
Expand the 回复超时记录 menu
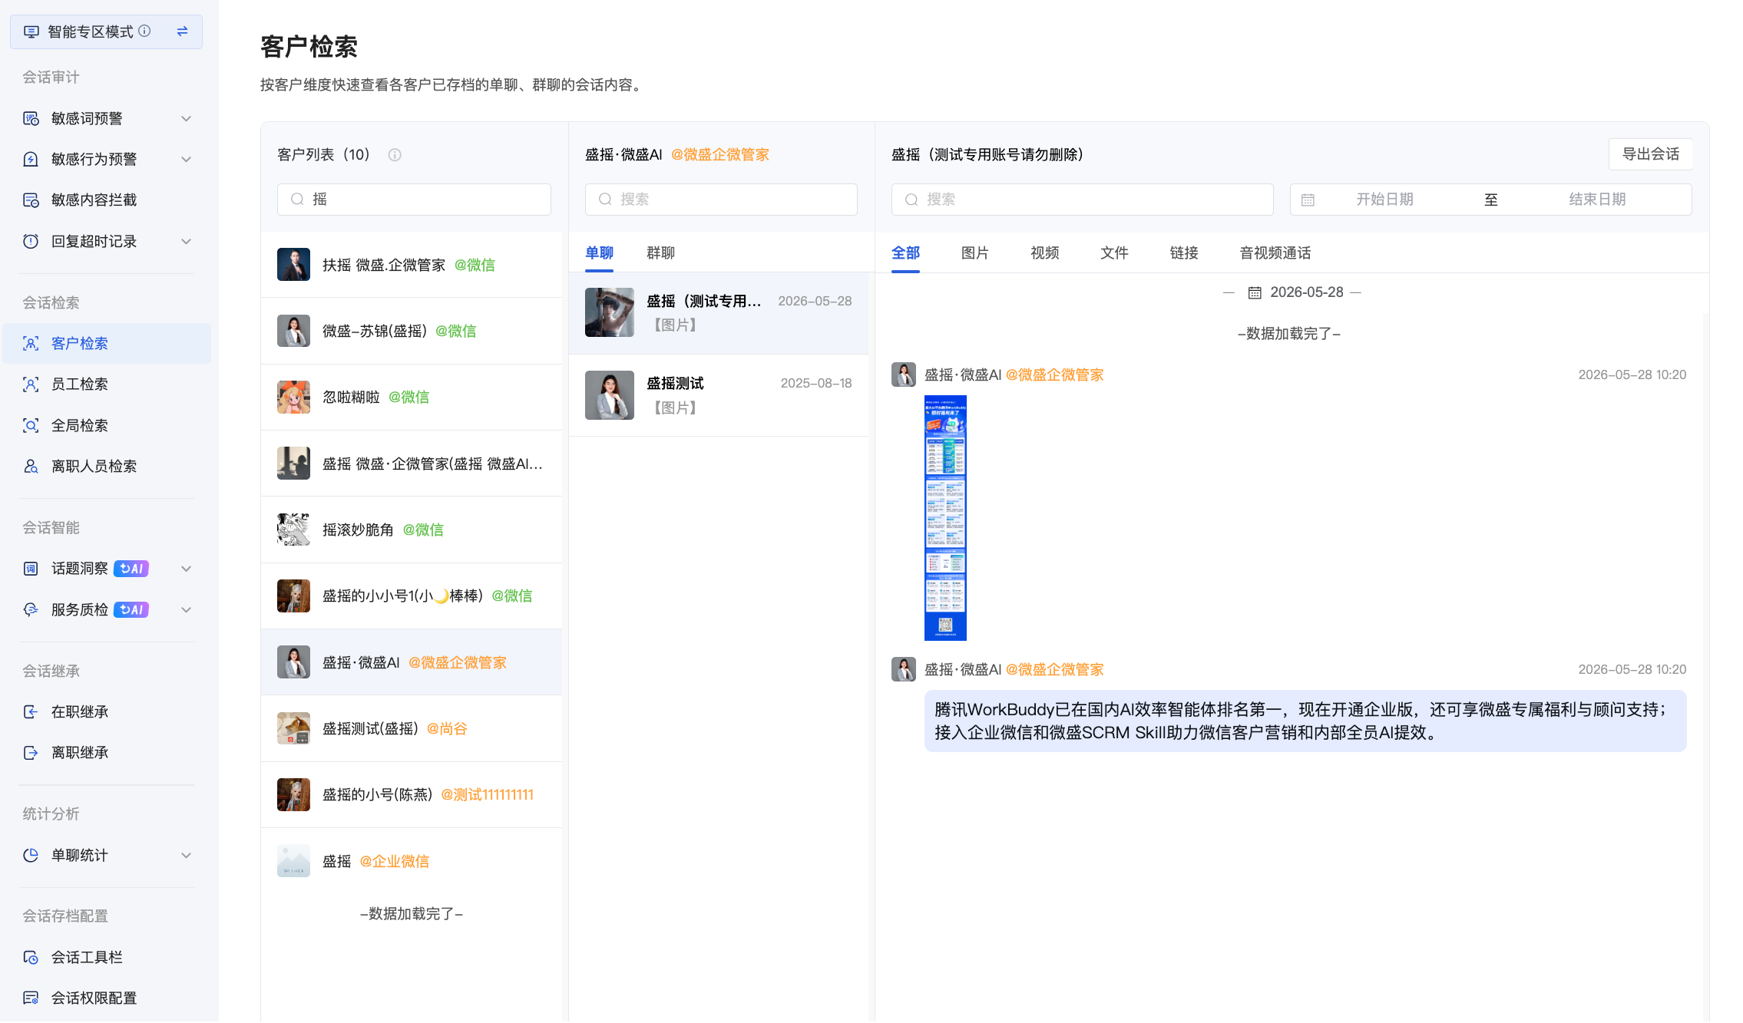[186, 242]
